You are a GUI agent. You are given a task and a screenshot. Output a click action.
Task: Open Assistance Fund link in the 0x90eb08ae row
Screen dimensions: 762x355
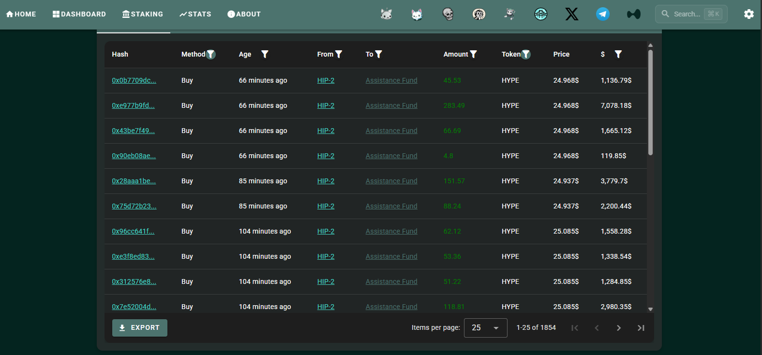tap(391, 156)
